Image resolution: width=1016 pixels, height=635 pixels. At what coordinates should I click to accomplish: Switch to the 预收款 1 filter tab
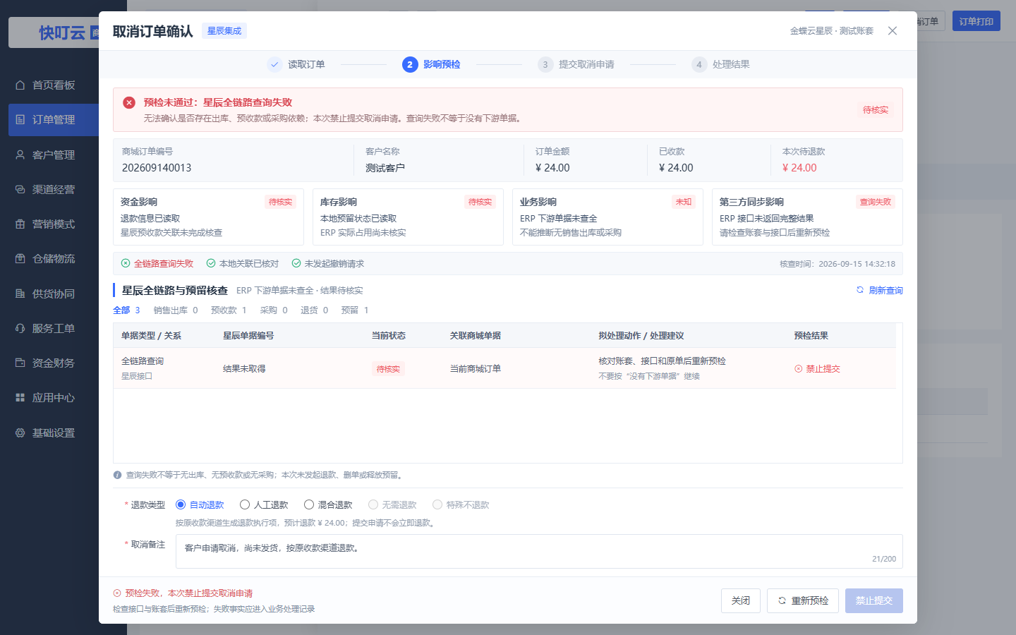click(x=229, y=310)
